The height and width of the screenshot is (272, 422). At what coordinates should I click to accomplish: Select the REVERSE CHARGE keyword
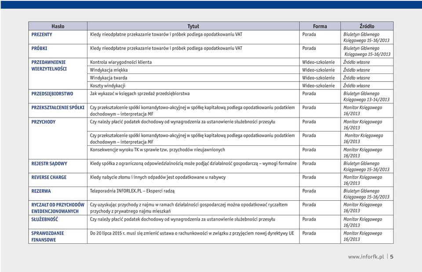[x=49, y=177]
